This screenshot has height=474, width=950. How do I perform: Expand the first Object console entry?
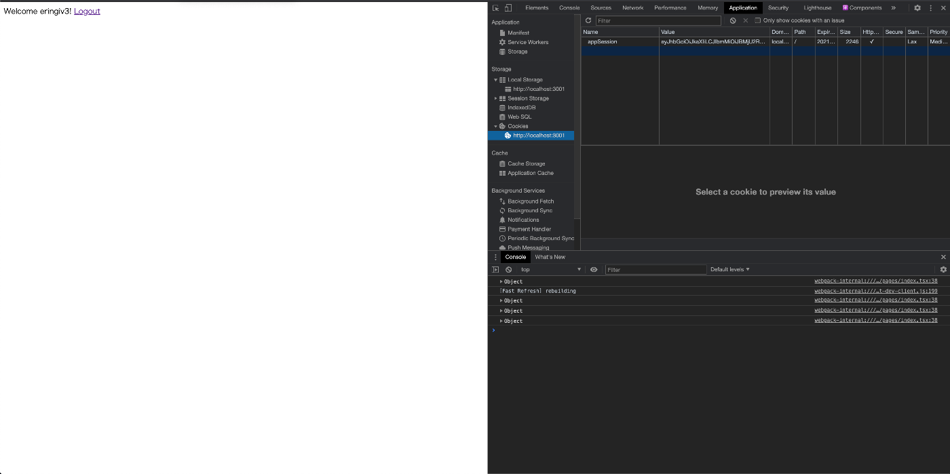(501, 281)
